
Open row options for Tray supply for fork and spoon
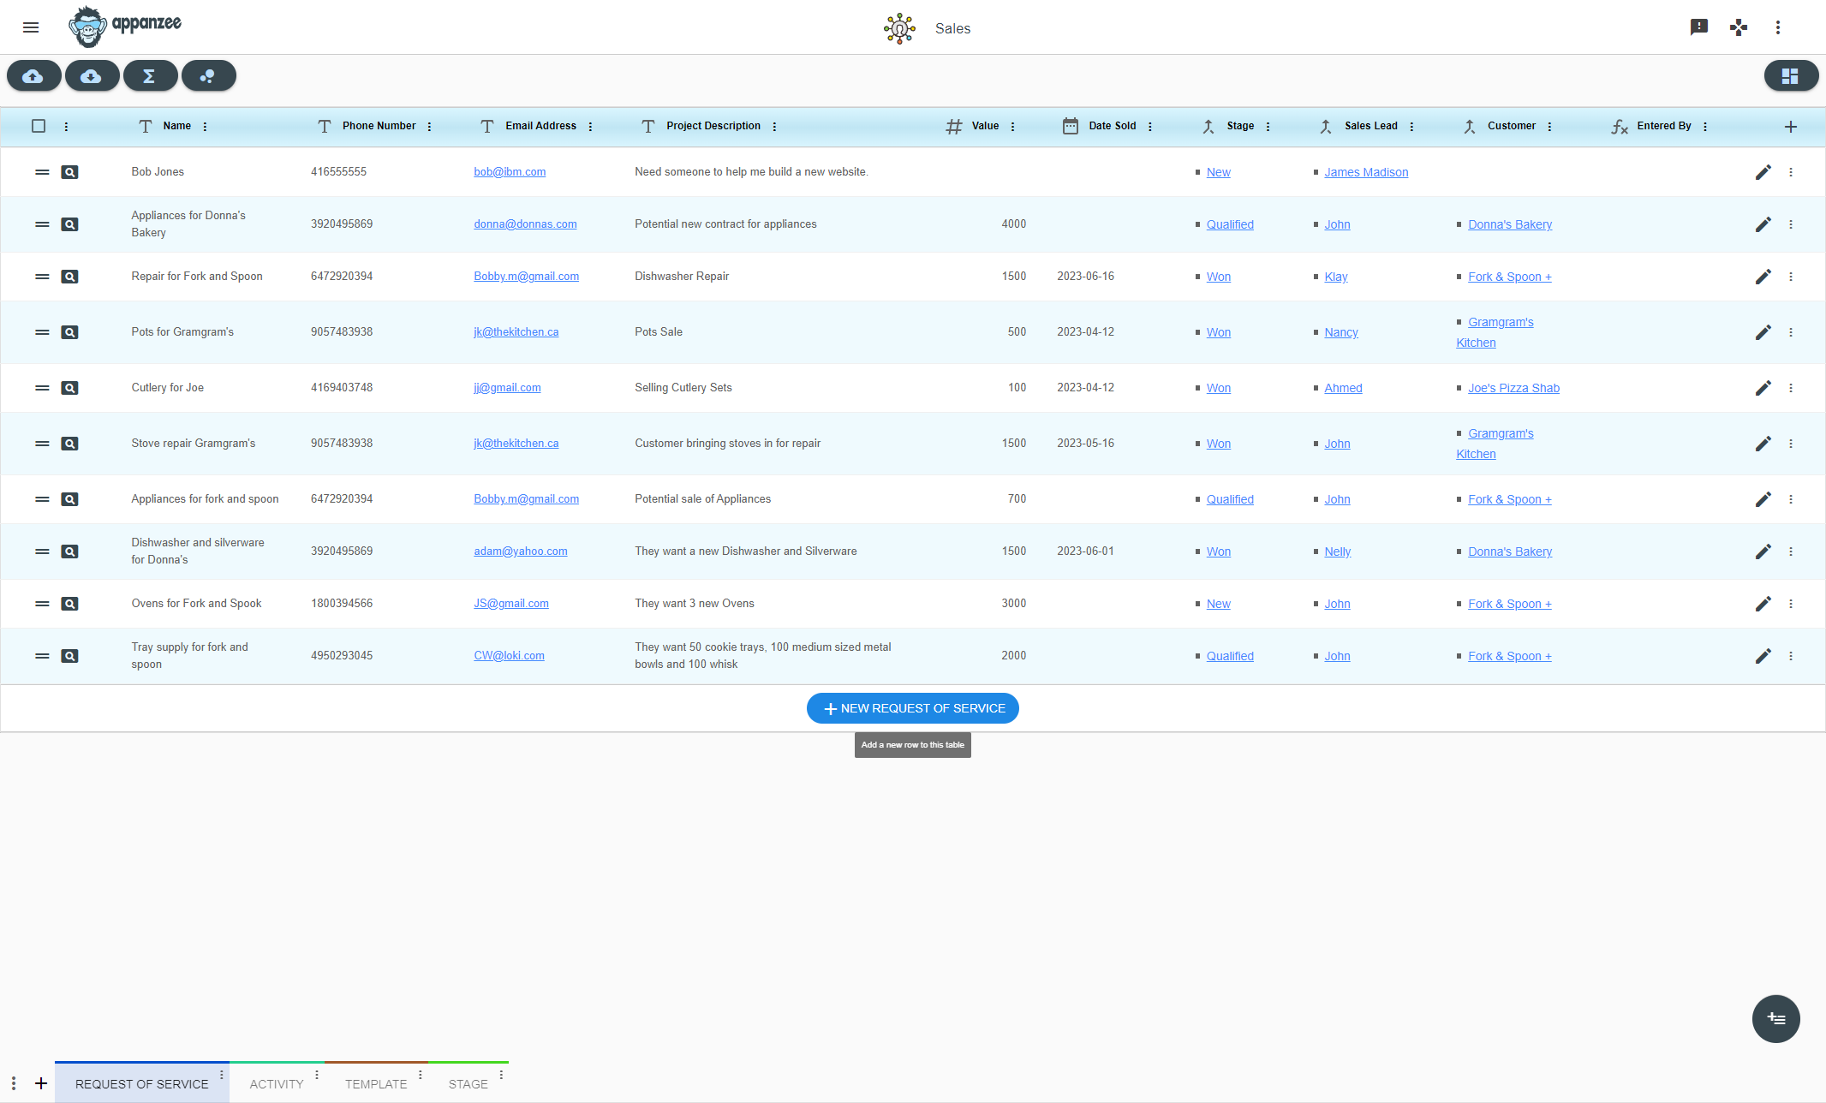click(x=1791, y=656)
